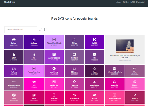Click the Lyft hex color value
The image size is (148, 106).
tap(34, 87)
